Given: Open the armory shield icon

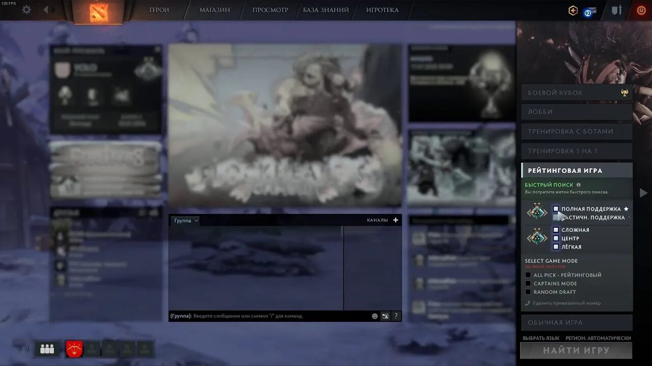Looking at the screenshot, I should [617, 10].
